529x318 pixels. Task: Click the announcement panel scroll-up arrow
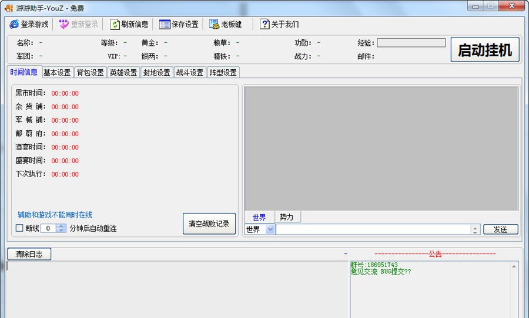click(x=514, y=266)
